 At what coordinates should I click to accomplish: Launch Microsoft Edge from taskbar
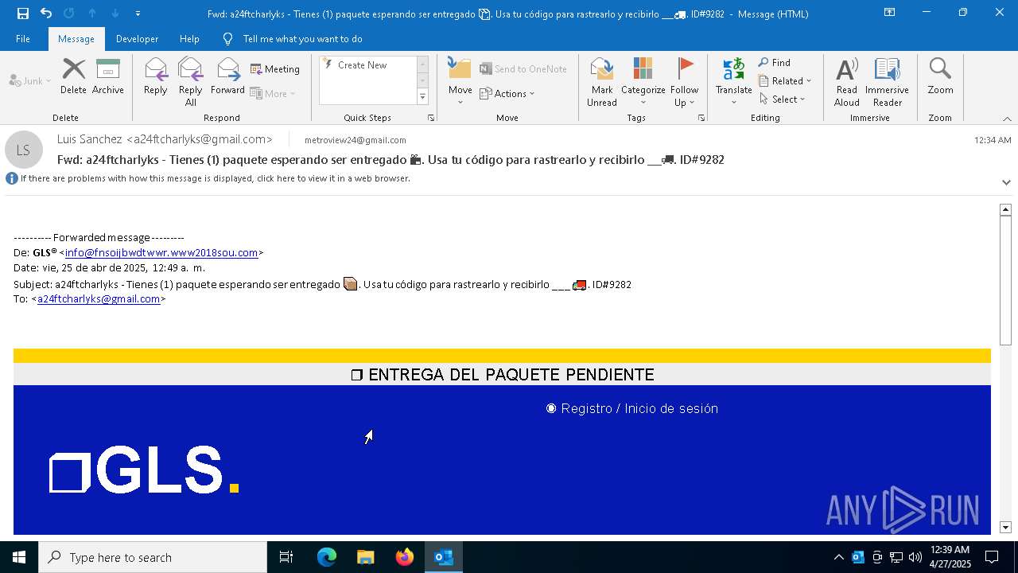click(327, 557)
